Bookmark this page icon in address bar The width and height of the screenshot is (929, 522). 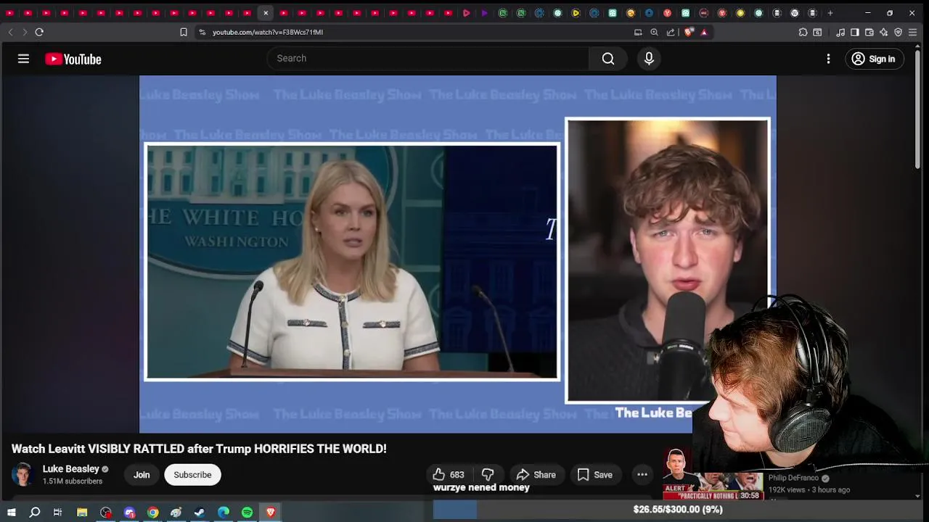(x=184, y=32)
